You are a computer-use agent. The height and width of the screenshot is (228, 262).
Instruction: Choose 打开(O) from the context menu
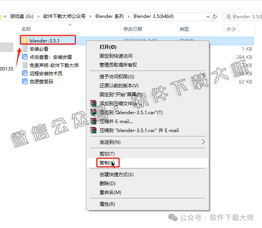(x=108, y=47)
